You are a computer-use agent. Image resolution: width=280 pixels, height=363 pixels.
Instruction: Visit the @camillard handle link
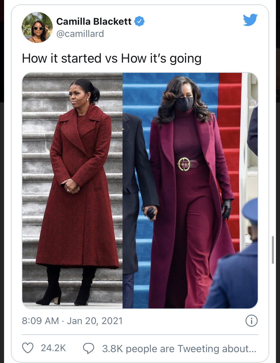point(80,34)
